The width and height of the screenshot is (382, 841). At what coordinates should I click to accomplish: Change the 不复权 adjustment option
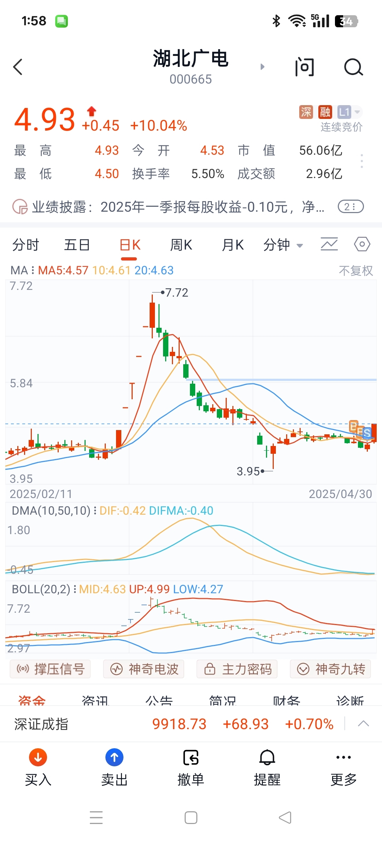[356, 271]
